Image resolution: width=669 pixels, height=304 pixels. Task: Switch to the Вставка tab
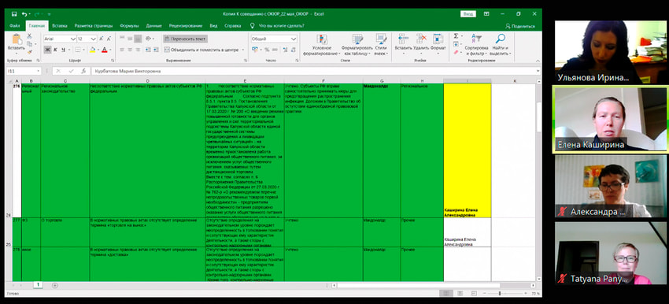pos(60,26)
